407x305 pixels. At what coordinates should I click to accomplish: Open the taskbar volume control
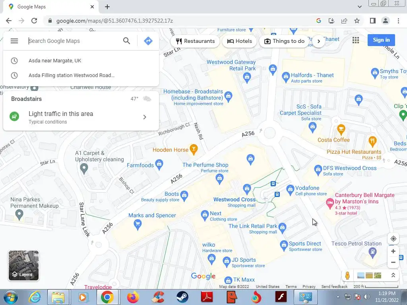[366, 297]
